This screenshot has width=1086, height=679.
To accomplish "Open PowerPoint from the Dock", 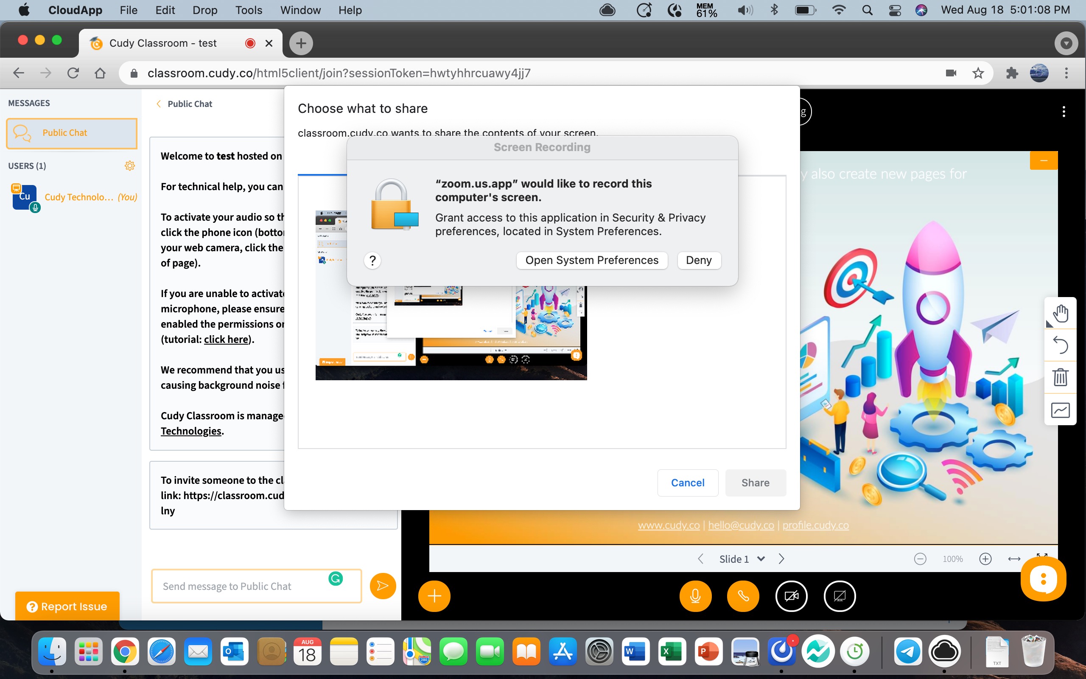I will pyautogui.click(x=708, y=651).
